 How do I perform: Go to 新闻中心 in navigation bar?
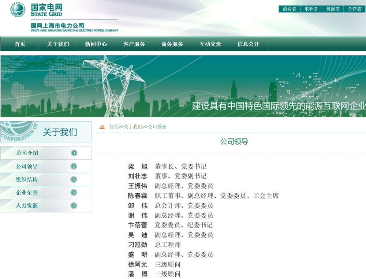pos(96,44)
